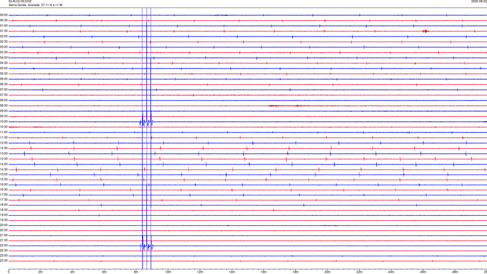Select the 00:00 trace time label
487x274 pixels.
pos(4,15)
